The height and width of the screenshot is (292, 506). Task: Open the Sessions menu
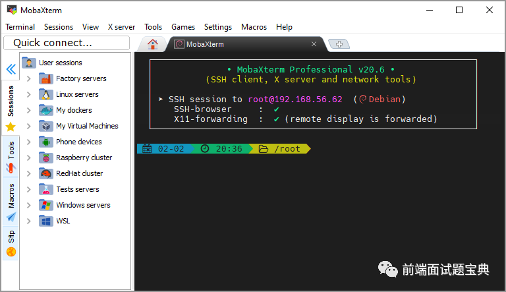tap(59, 27)
